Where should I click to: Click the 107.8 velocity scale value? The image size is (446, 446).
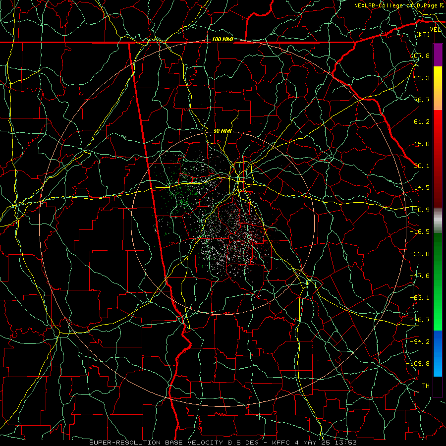pyautogui.click(x=420, y=56)
